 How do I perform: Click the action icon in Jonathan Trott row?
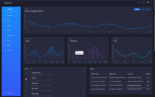83,74
